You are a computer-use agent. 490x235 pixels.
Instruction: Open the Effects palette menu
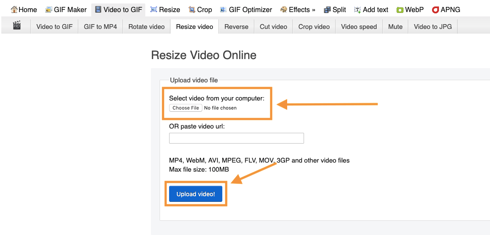tap(284, 9)
